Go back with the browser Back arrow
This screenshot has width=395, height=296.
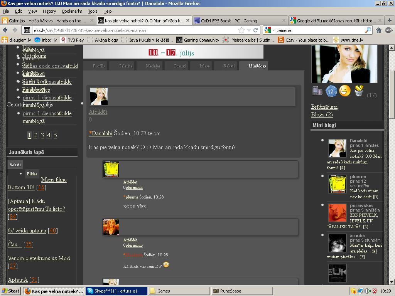pos(5,30)
